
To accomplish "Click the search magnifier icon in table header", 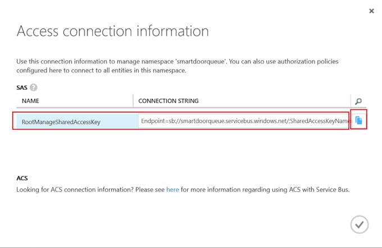I will [358, 101].
